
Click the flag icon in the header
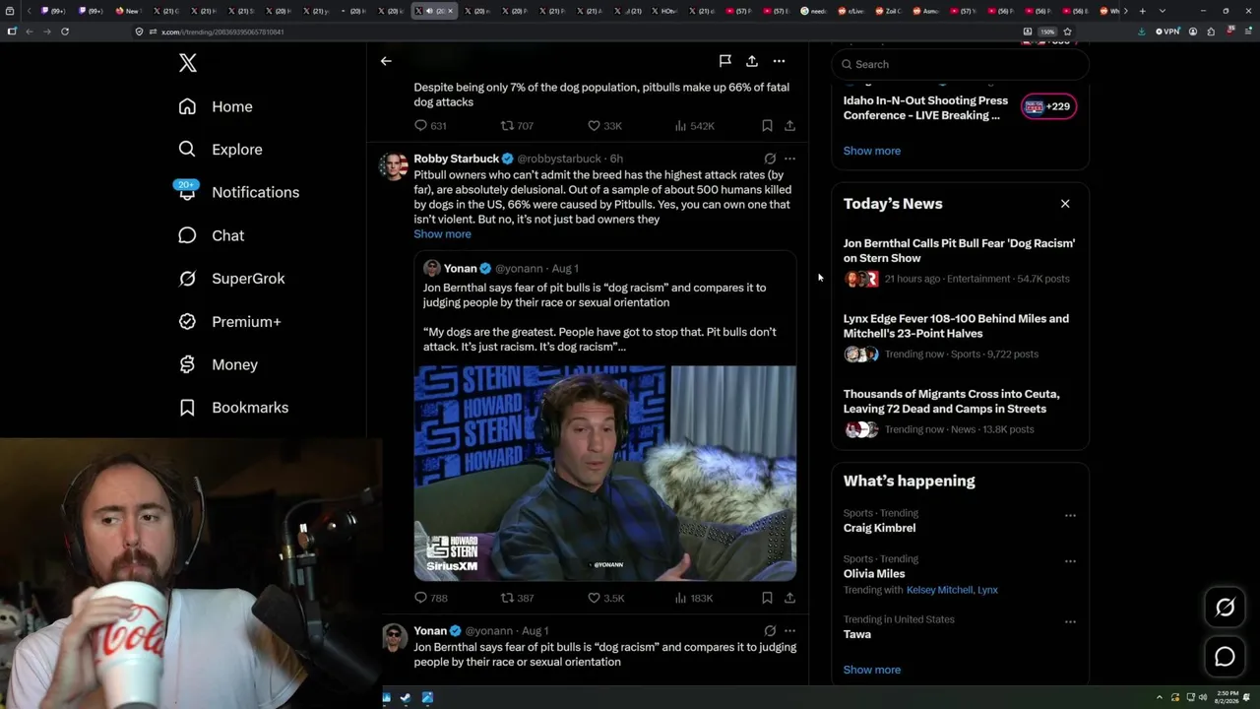724,61
